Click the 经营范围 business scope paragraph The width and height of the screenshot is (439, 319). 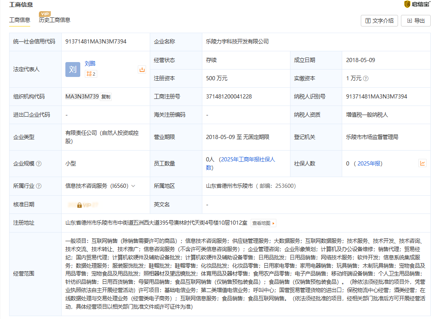pyautogui.click(x=245, y=273)
